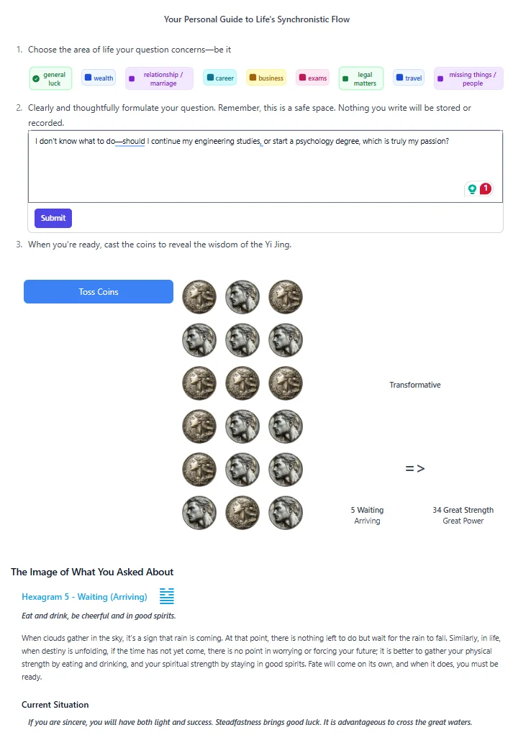Click the first coin in the top row

(x=199, y=297)
